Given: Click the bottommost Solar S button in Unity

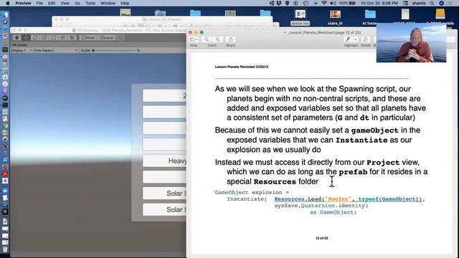Looking at the screenshot, I should [164, 210].
